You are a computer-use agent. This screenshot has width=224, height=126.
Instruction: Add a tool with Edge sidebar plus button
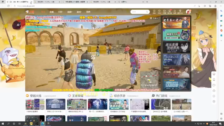pyautogui.click(x=221, y=41)
